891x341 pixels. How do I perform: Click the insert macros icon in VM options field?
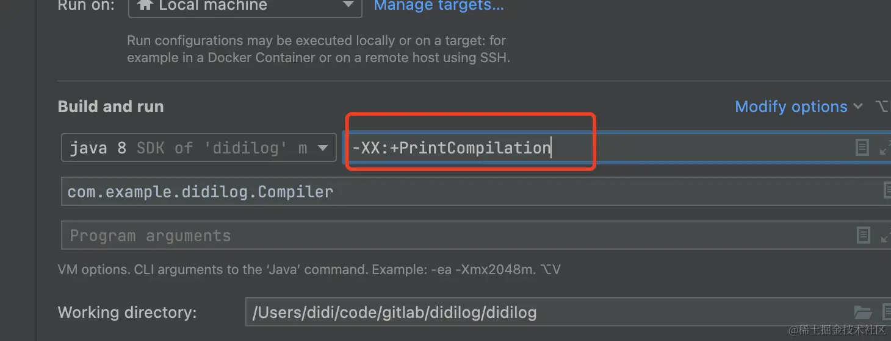(862, 147)
